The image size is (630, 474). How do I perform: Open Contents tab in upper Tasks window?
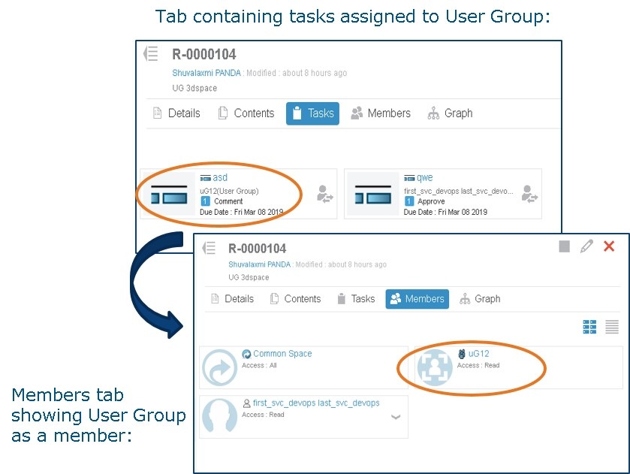tap(246, 113)
